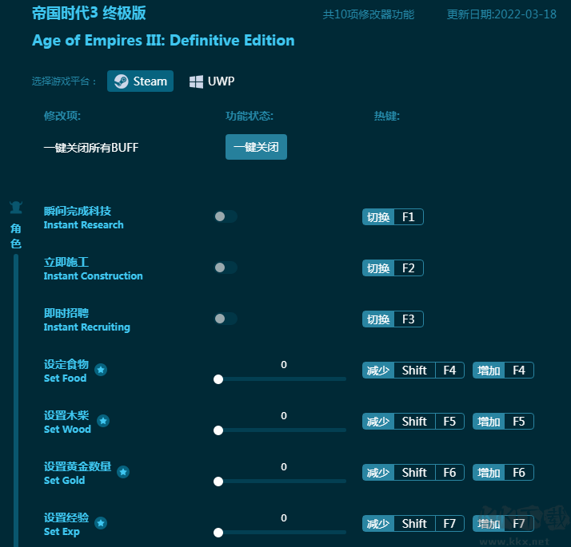Screen dimensions: 571x547
Task: Toggle Instant Recruiting switch
Action: [226, 319]
